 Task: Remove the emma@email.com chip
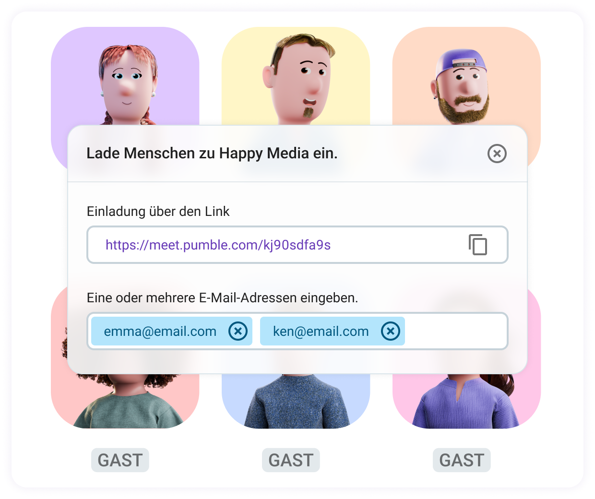click(238, 331)
